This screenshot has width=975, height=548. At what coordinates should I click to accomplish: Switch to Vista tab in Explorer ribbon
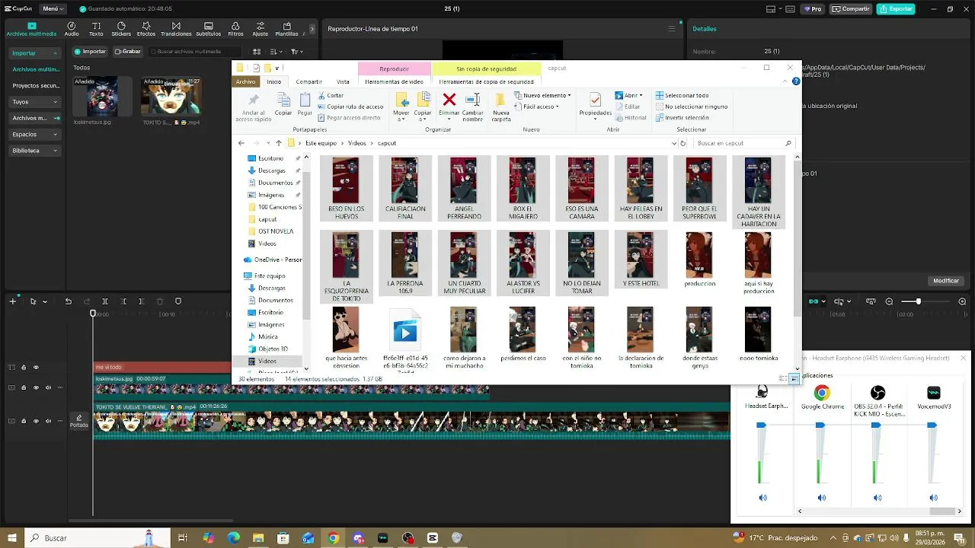coord(343,81)
